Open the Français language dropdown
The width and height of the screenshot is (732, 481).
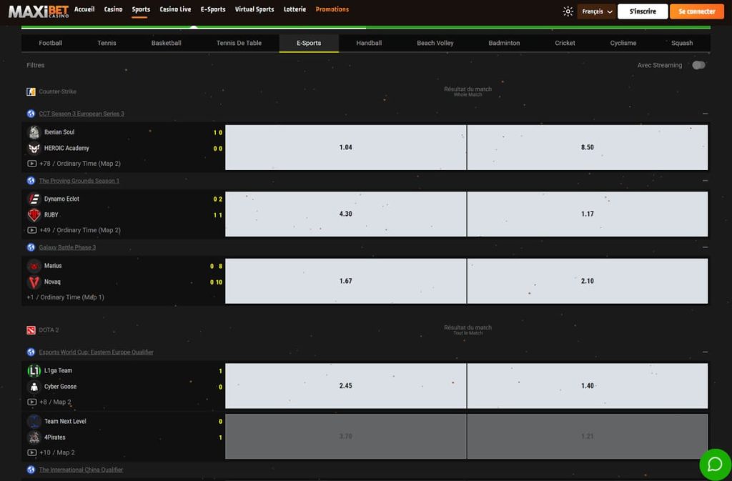tap(596, 11)
